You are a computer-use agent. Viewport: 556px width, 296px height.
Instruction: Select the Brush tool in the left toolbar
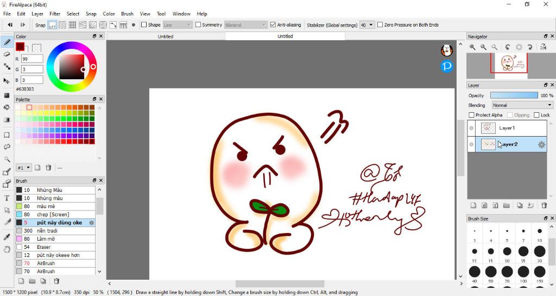(7, 42)
